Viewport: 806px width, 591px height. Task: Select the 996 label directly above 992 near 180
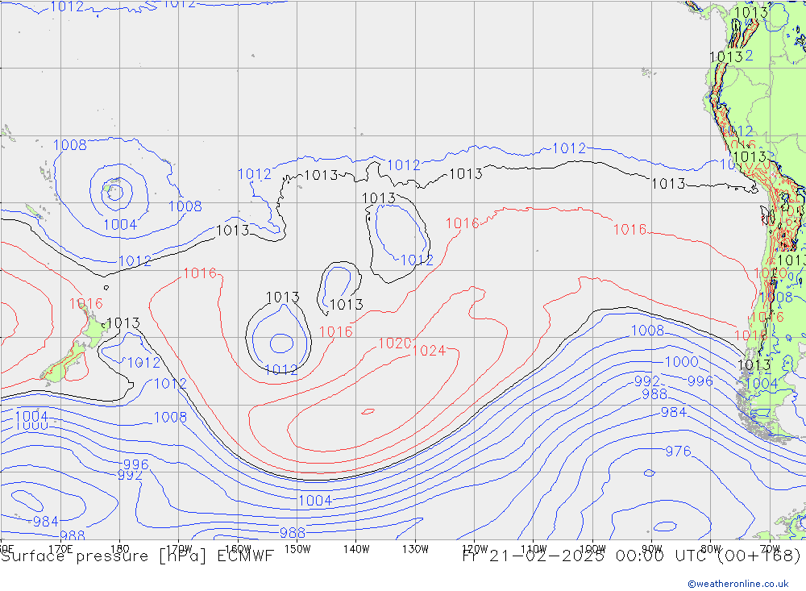(135, 464)
